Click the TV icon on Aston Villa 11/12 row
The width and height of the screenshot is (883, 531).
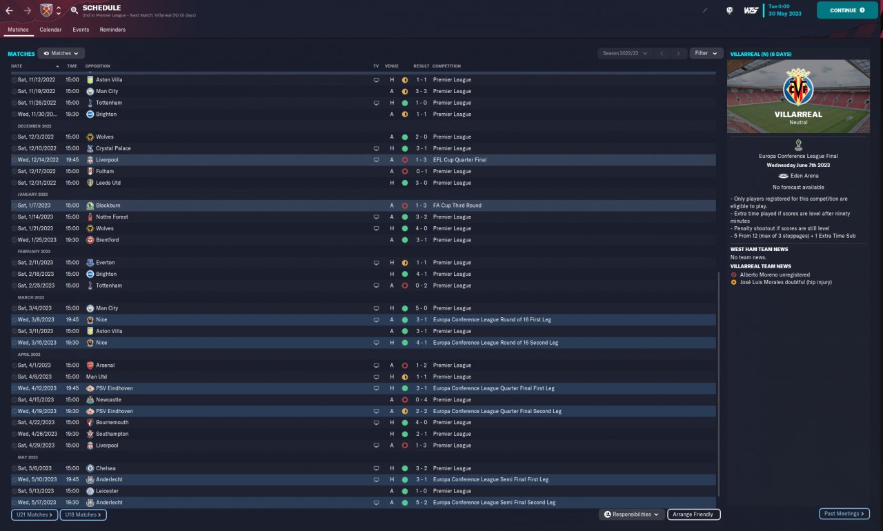tap(376, 80)
